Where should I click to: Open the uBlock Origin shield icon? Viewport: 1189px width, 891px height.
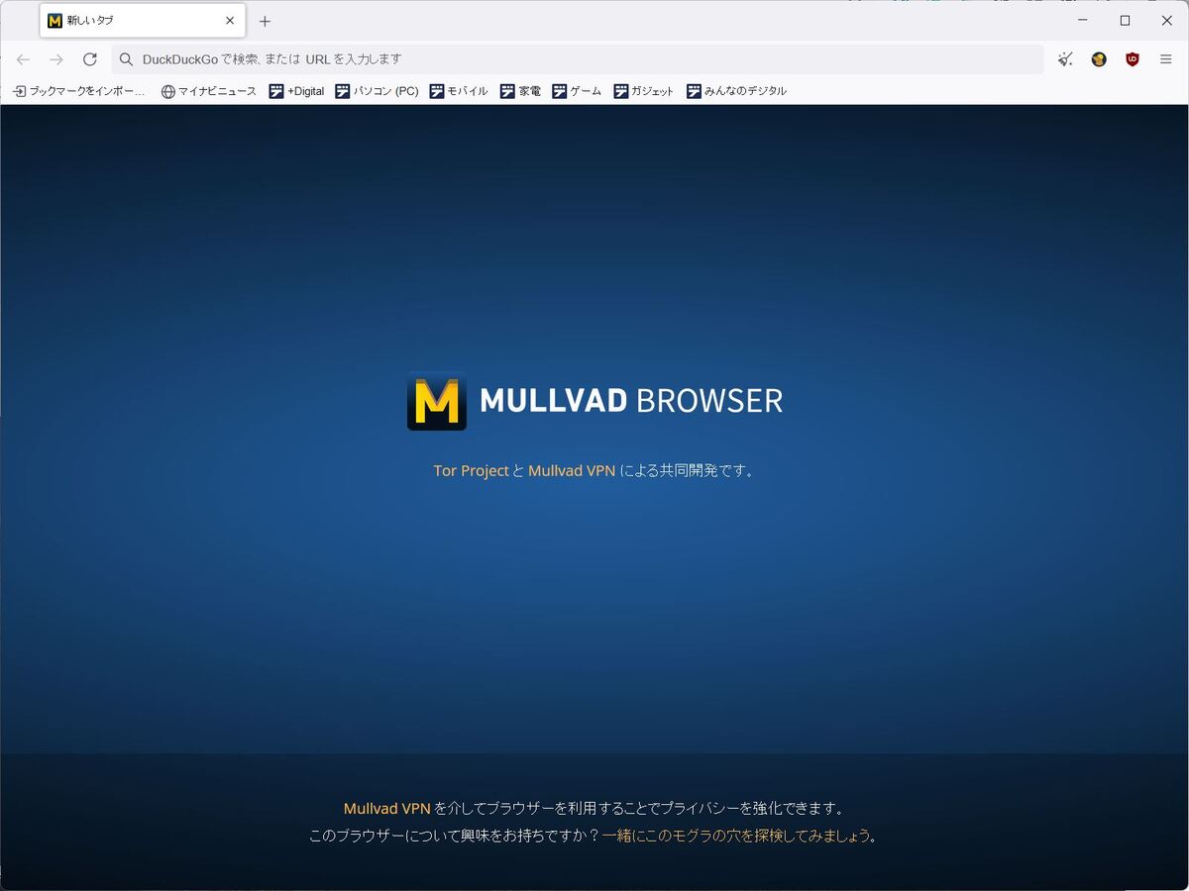click(1133, 59)
